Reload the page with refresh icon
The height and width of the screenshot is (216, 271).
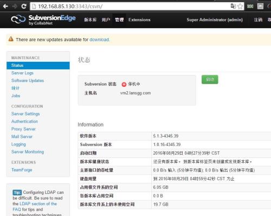24,7
